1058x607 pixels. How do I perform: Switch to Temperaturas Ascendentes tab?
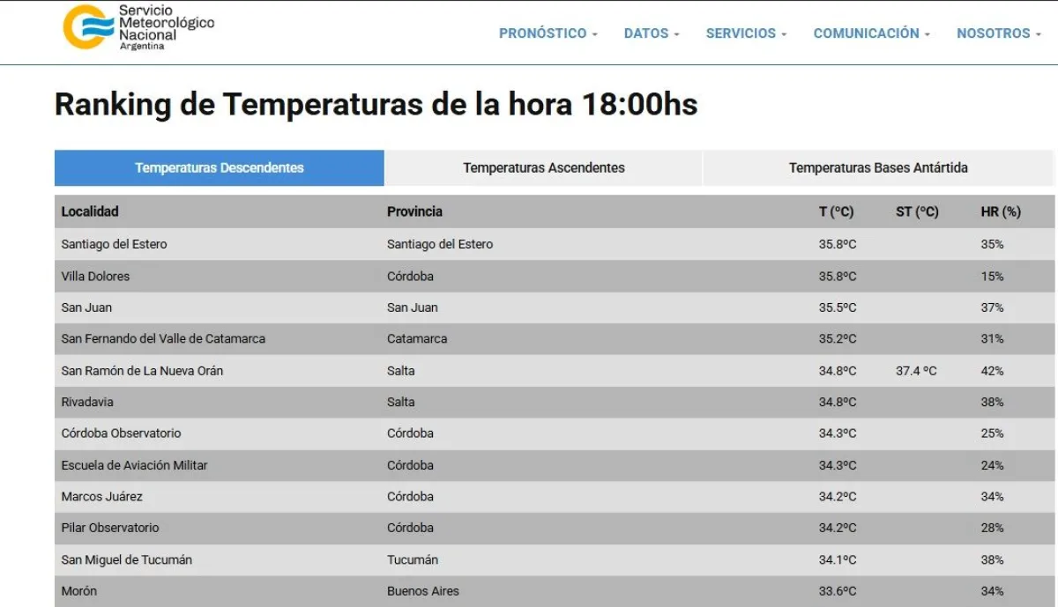(543, 168)
